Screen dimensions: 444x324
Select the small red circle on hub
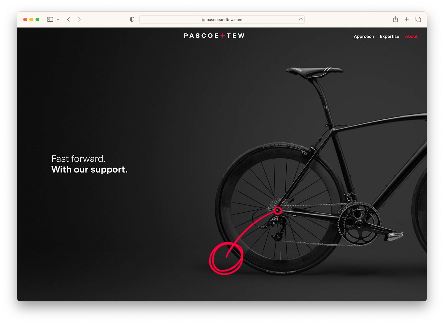tap(278, 211)
